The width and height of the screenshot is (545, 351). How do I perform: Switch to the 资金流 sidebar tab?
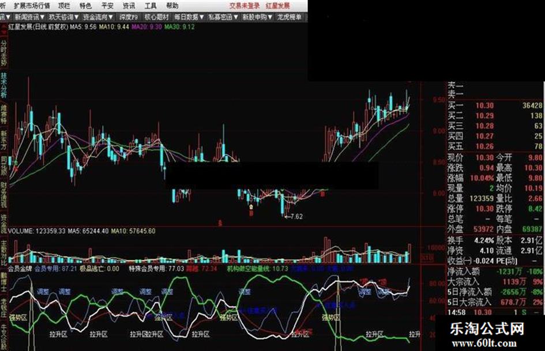(x=4, y=224)
